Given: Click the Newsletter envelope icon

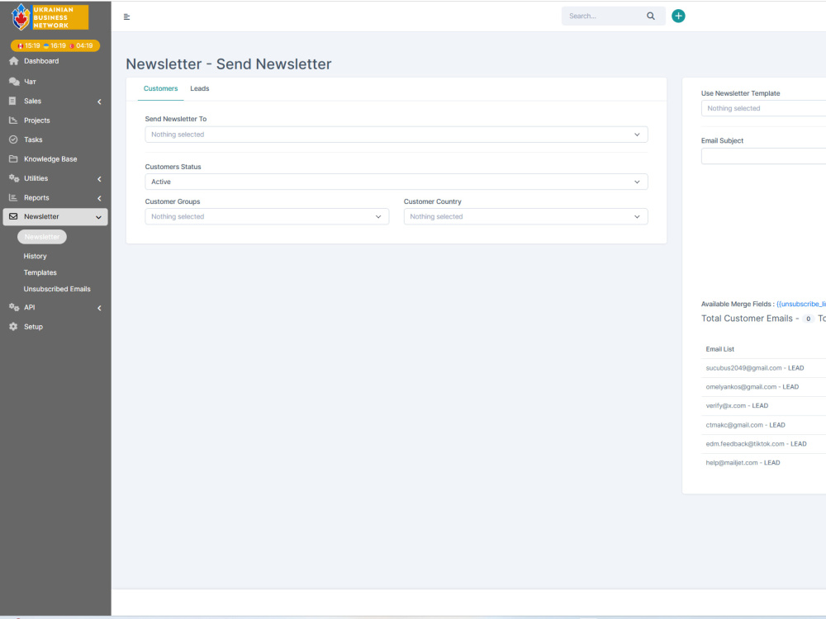Looking at the screenshot, I should (13, 216).
